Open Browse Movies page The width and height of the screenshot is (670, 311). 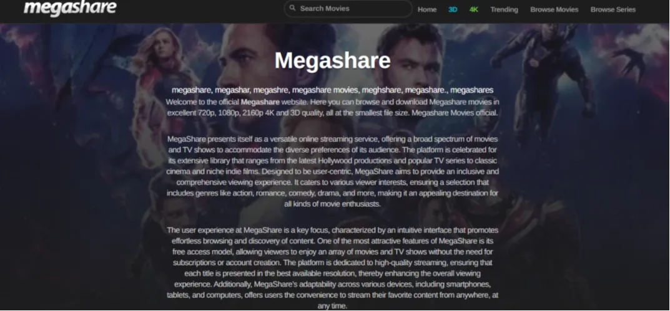tap(554, 9)
